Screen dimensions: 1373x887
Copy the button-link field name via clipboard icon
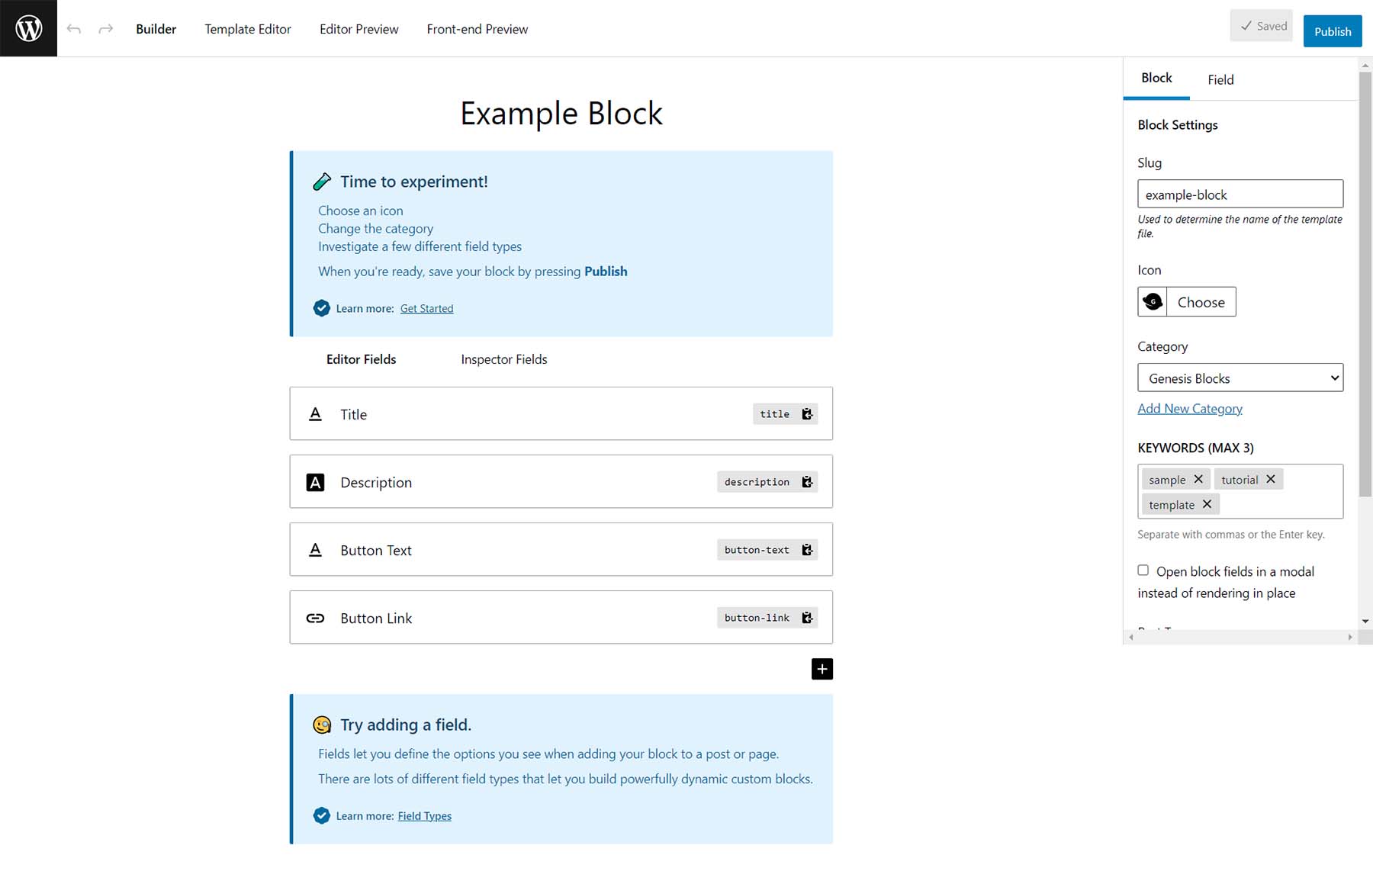click(x=807, y=617)
